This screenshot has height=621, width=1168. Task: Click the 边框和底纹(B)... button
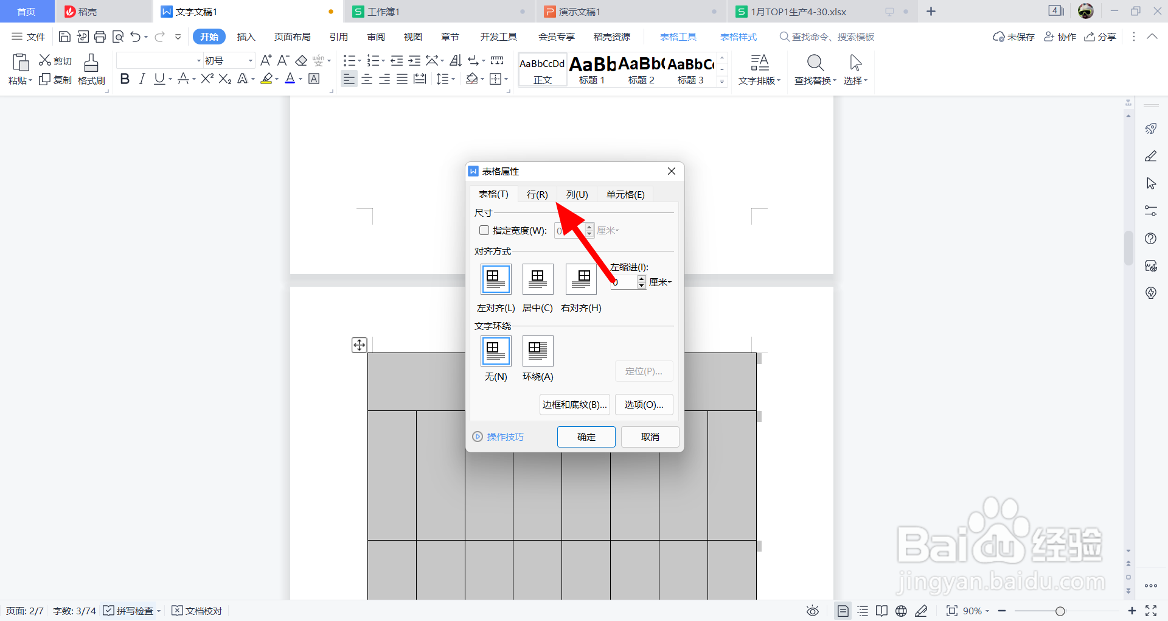(574, 404)
